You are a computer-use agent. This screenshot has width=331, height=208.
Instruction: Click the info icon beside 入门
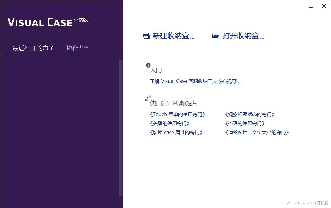click(148, 65)
